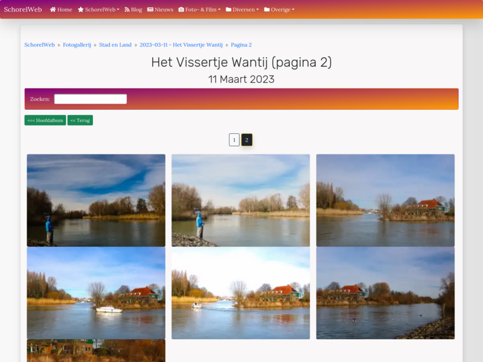Open partially visible thumbnail of brown reeds
This screenshot has height=362, width=483.
tap(96, 351)
